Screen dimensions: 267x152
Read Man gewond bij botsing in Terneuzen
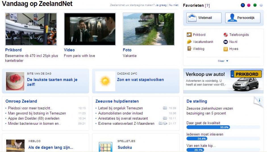coord(37,113)
